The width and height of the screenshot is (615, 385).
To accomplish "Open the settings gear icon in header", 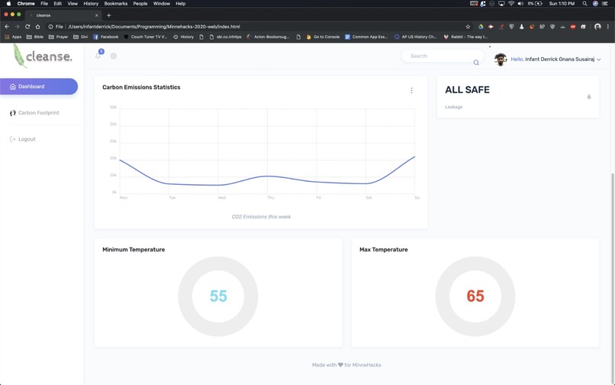I will click(114, 56).
